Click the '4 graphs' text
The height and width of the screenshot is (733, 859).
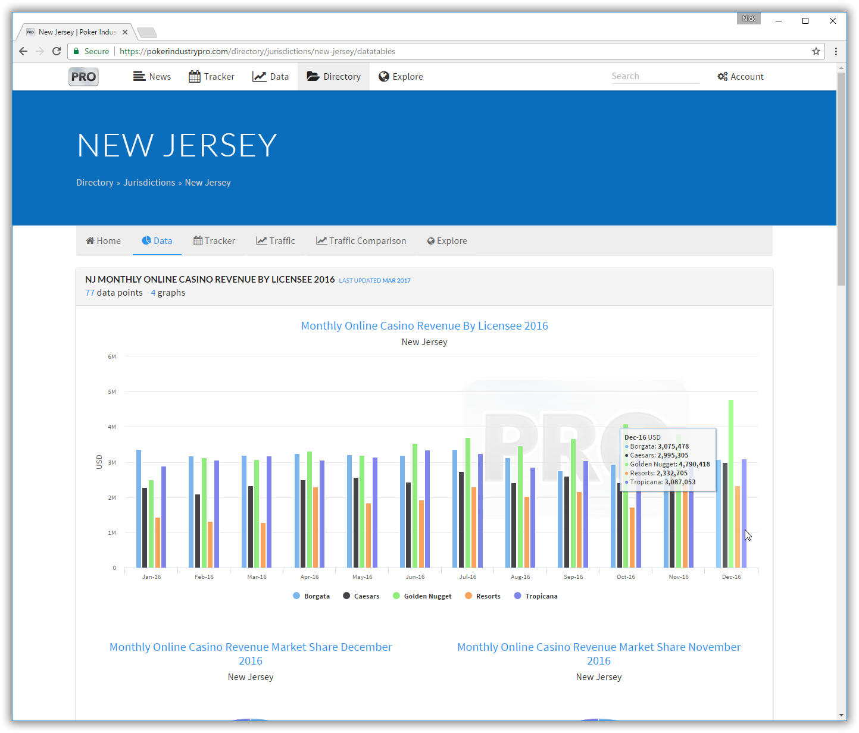pyautogui.click(x=168, y=293)
